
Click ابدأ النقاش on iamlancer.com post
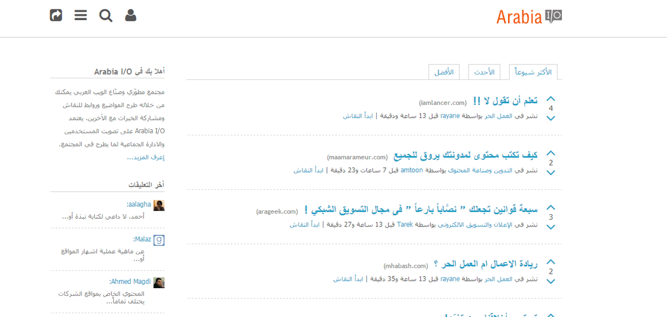coord(358,116)
